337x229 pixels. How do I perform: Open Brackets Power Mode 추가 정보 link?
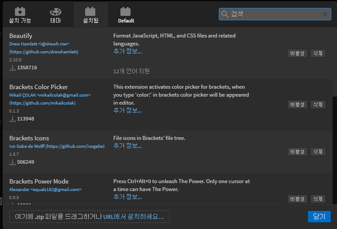pyautogui.click(x=127, y=197)
